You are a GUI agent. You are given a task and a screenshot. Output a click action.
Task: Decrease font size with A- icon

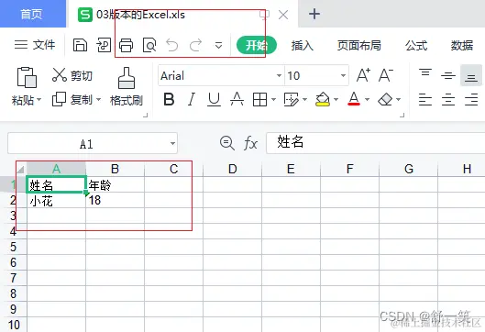click(385, 75)
